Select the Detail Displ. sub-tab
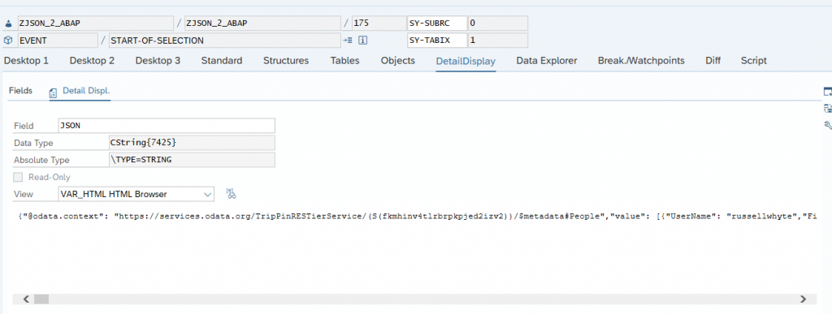This screenshot has width=832, height=314. coord(80,91)
